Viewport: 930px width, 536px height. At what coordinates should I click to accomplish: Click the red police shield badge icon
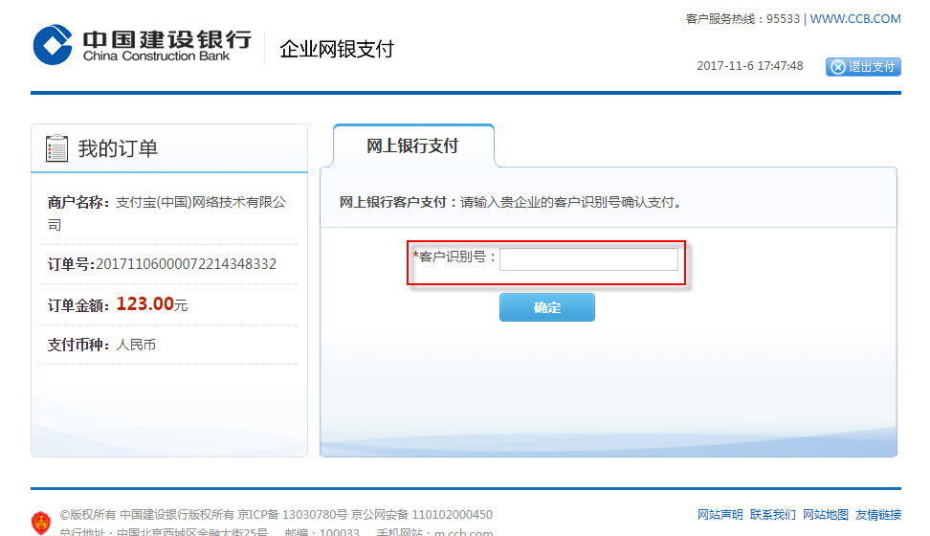[41, 523]
